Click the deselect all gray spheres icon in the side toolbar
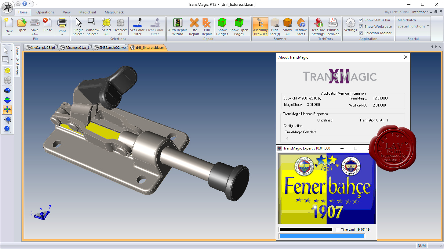The width and height of the screenshot is (444, 249). [x=7, y=80]
